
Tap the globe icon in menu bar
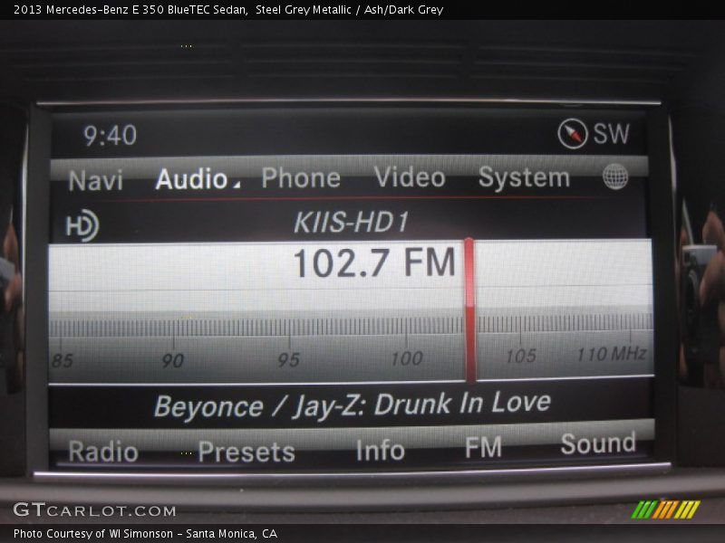(615, 176)
